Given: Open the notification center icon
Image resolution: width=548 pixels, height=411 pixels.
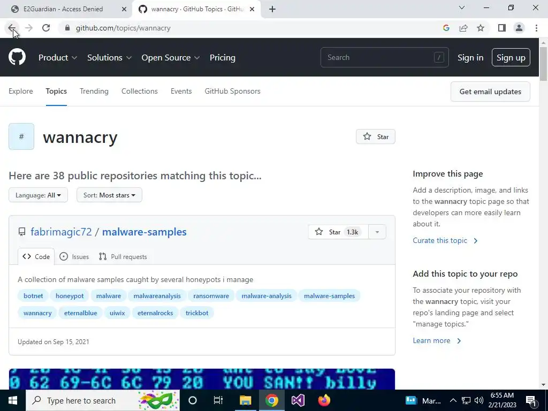Looking at the screenshot, I should click(x=531, y=401).
